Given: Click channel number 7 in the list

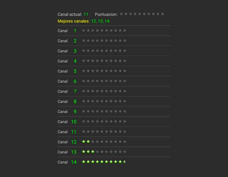Looking at the screenshot, I should (x=75, y=91).
